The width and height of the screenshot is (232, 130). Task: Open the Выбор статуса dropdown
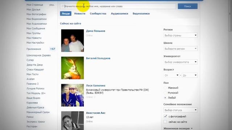tap(181, 110)
